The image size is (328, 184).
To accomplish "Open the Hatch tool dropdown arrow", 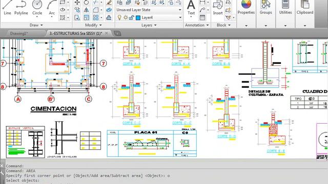I will pyautogui.click(x=68, y=17).
